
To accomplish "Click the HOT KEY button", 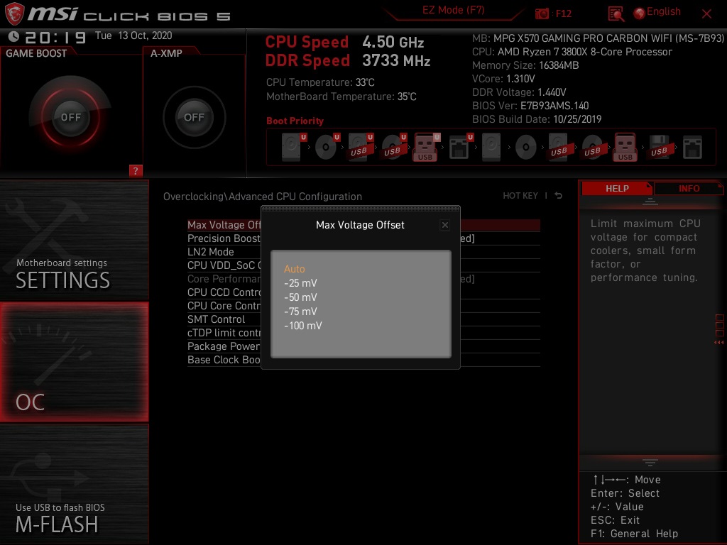I will click(520, 196).
